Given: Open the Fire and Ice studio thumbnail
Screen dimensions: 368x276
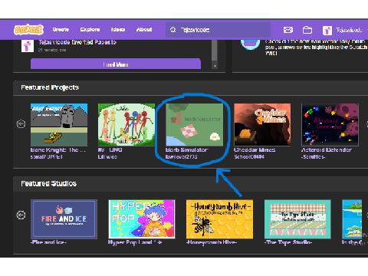Looking at the screenshot, I should pyautogui.click(x=64, y=219).
